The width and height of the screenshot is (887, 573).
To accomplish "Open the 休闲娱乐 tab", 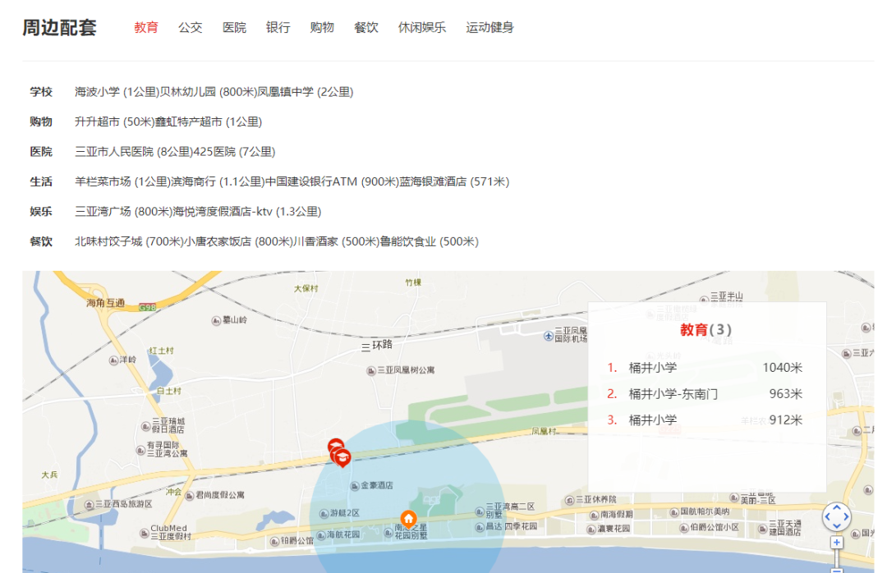I will point(421,27).
